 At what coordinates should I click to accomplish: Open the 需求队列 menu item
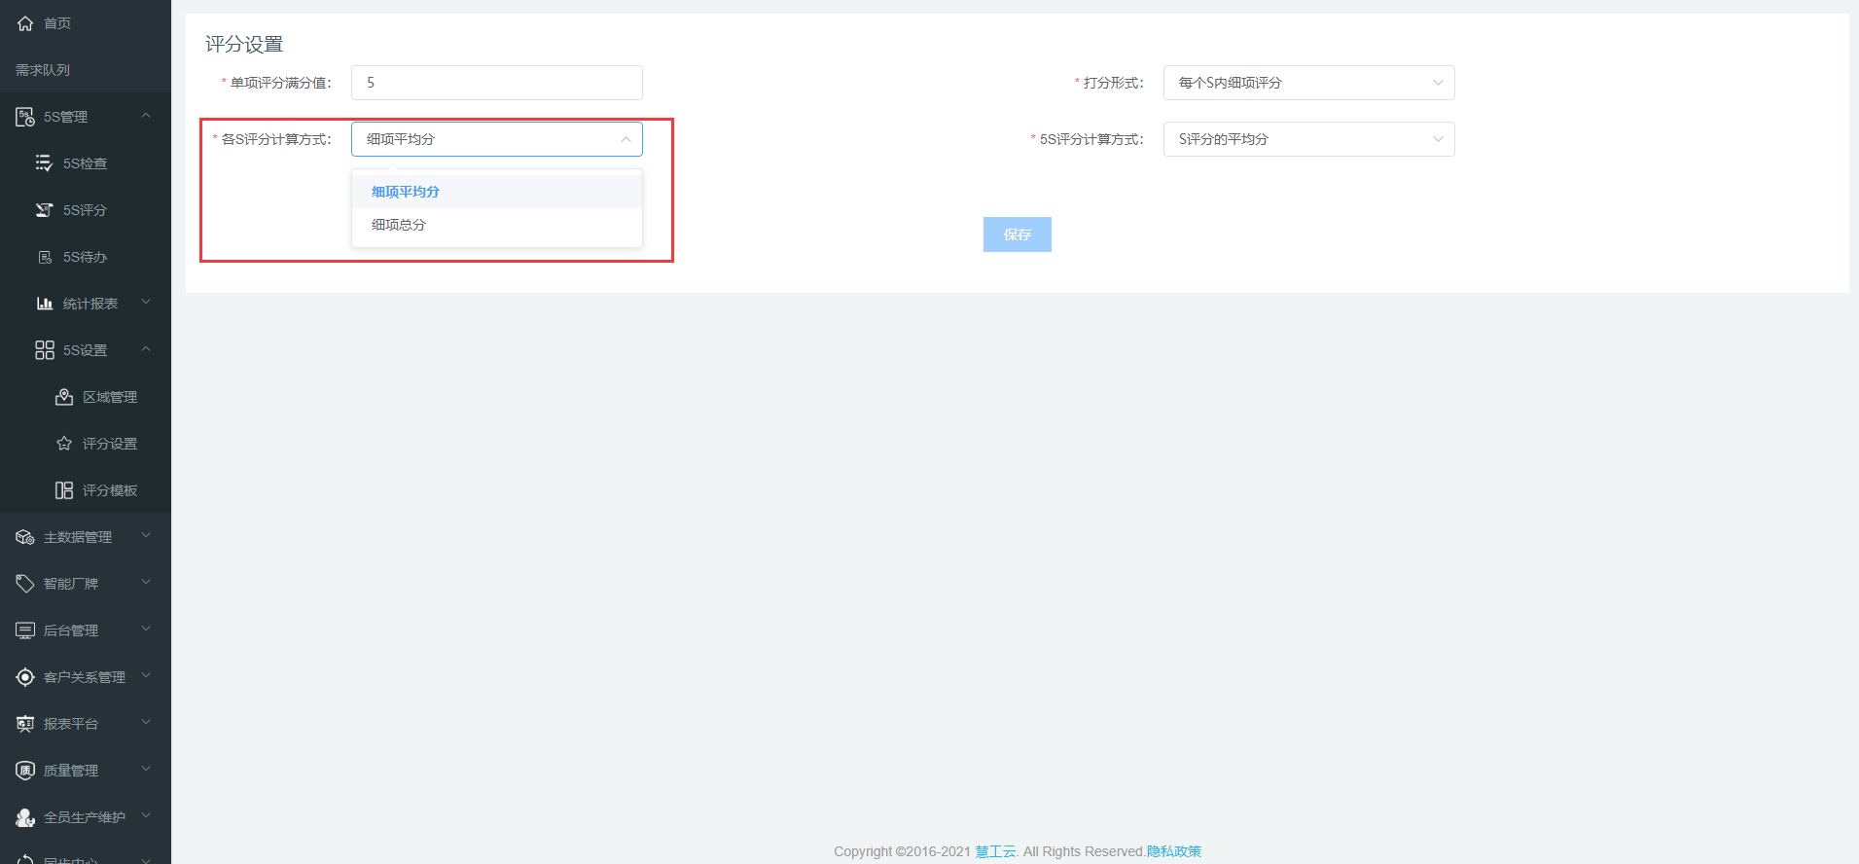[x=43, y=70]
